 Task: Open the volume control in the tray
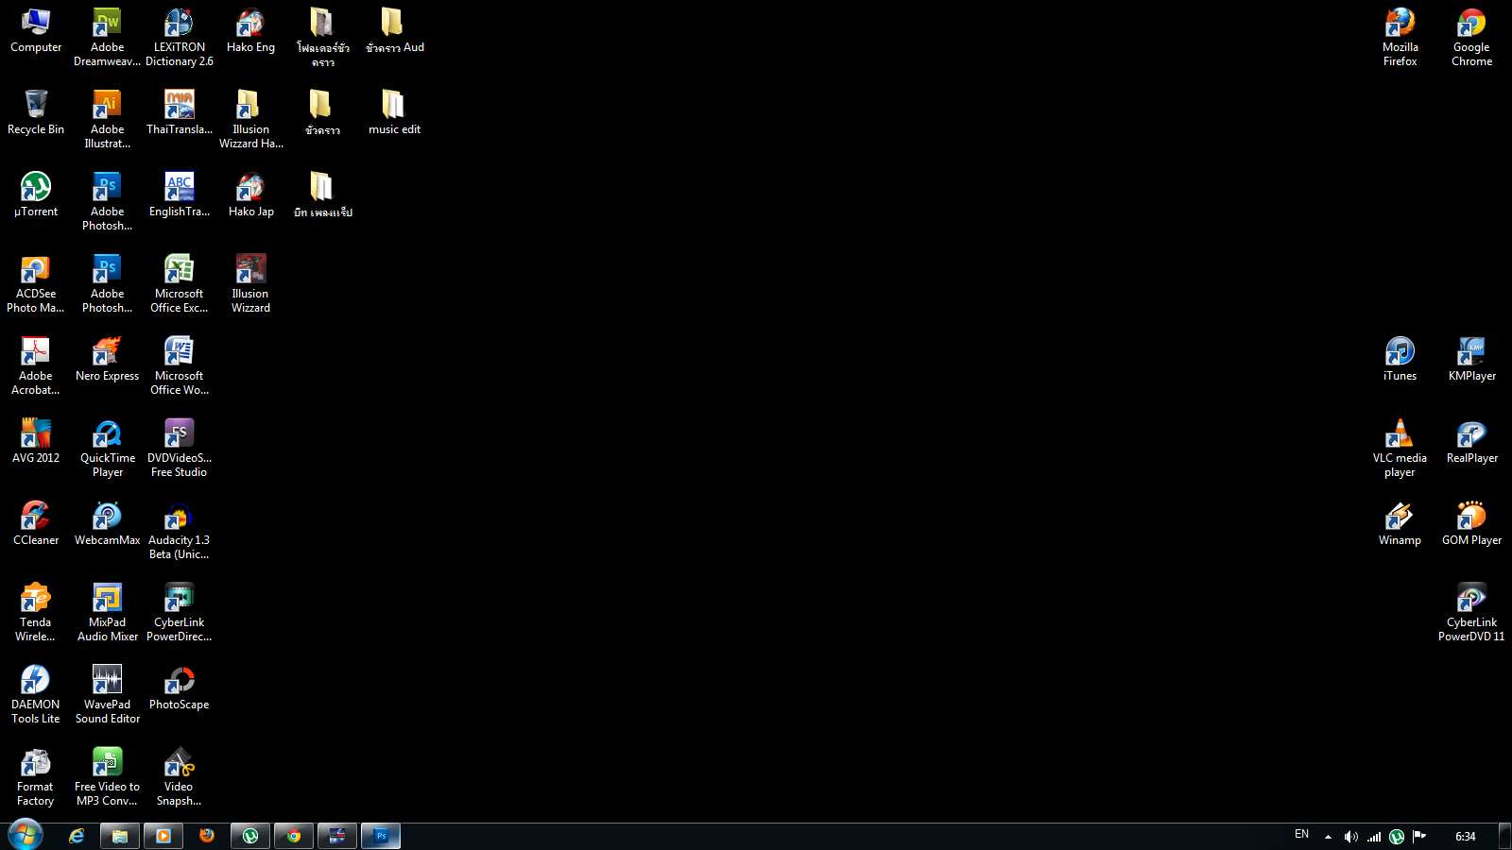click(x=1351, y=837)
